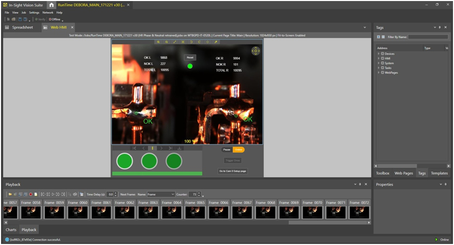
Task: Select Frame 0064 thumbnail
Action: [172, 209]
